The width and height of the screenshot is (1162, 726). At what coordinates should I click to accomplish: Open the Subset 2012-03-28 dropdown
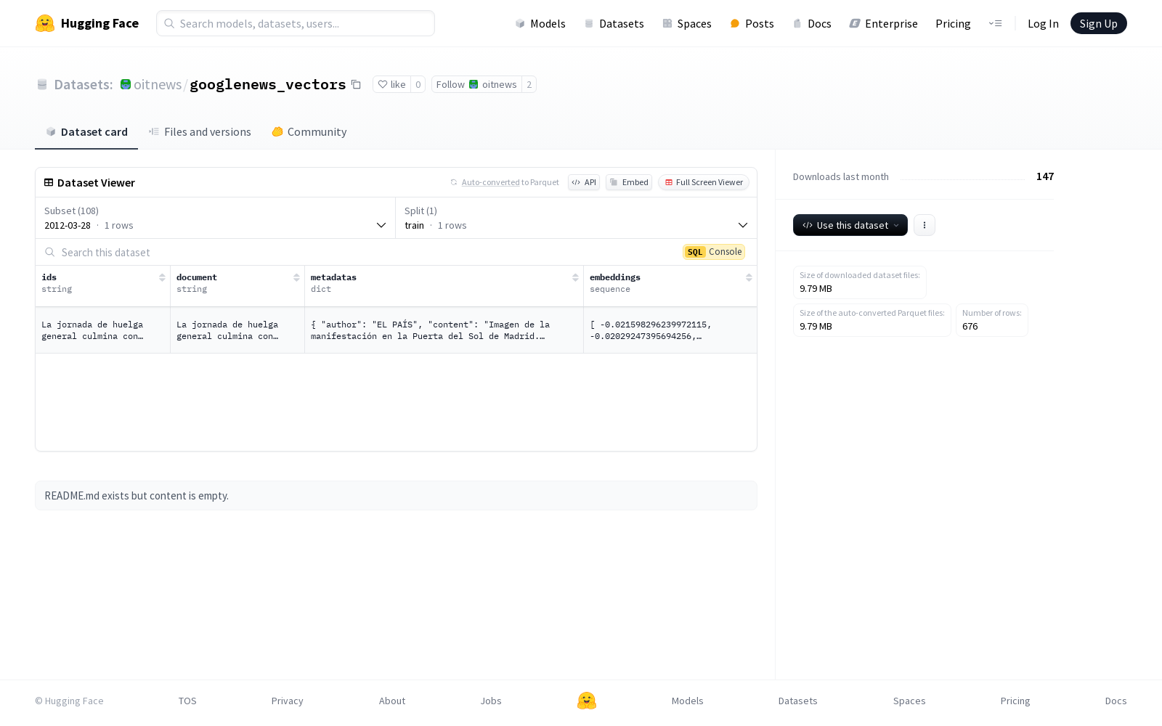(x=216, y=218)
